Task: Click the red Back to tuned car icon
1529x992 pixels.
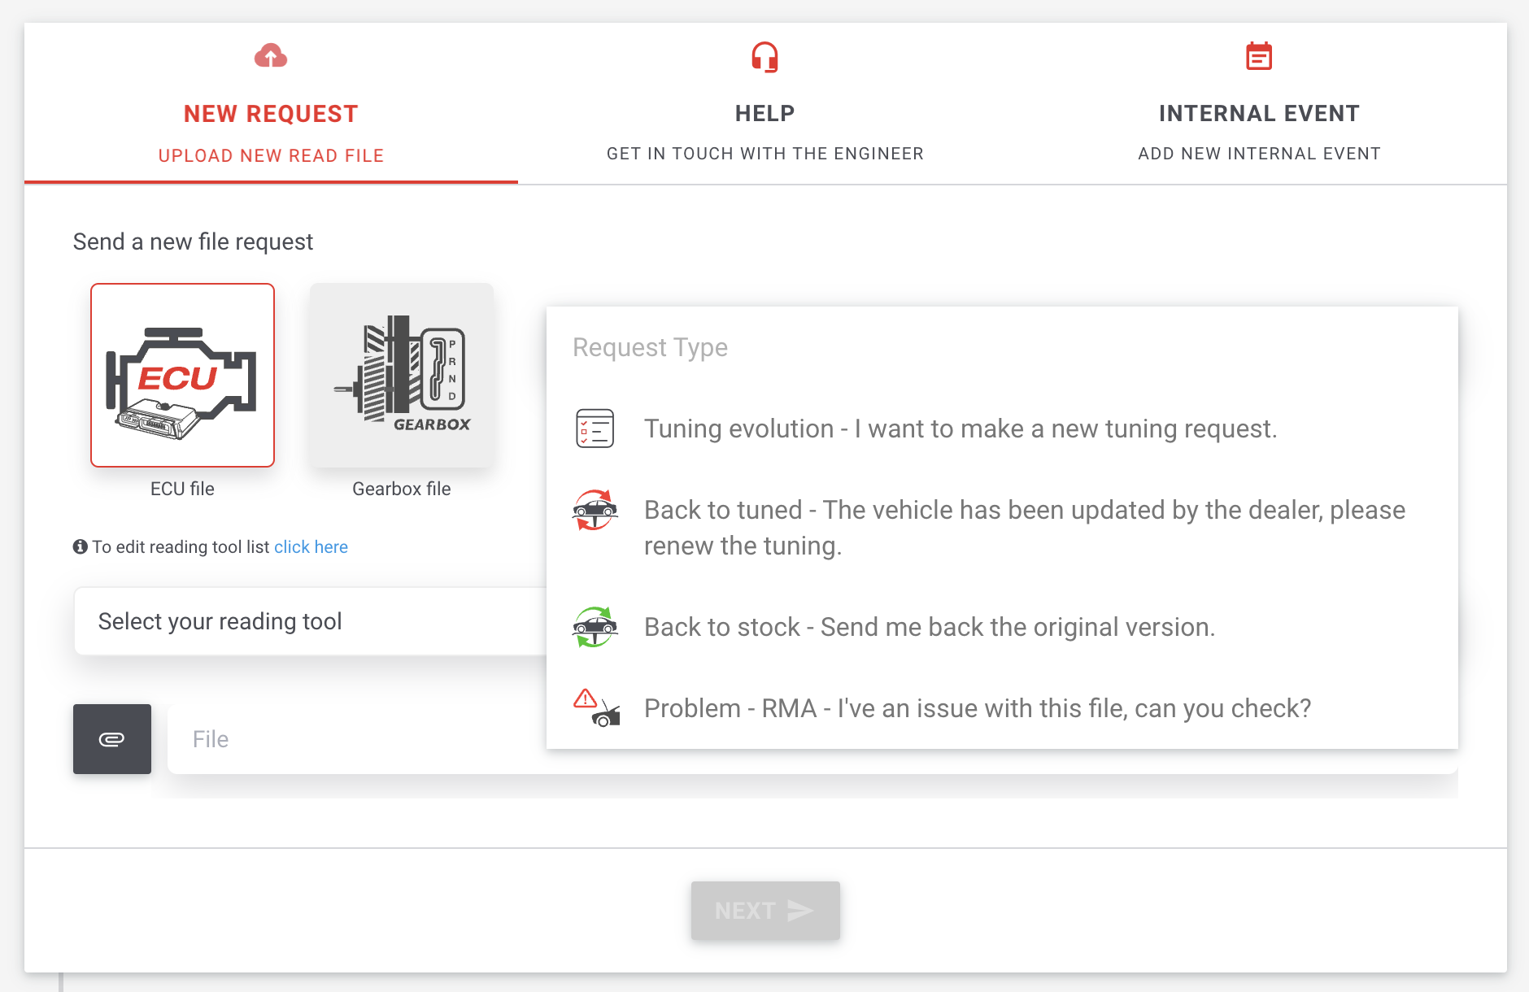Action: point(595,510)
